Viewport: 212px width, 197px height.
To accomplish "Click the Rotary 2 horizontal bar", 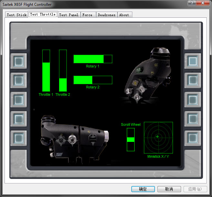I will point(93,80).
